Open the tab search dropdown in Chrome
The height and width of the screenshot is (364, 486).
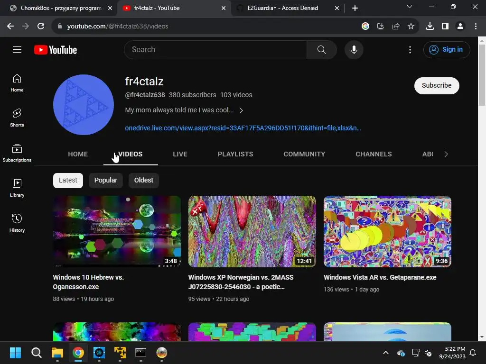410,7
